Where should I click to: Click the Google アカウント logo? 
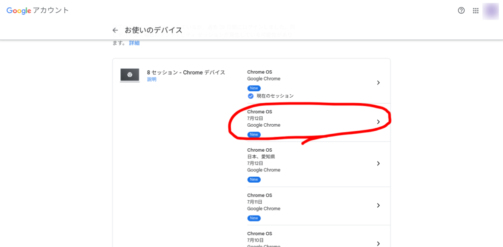(38, 10)
